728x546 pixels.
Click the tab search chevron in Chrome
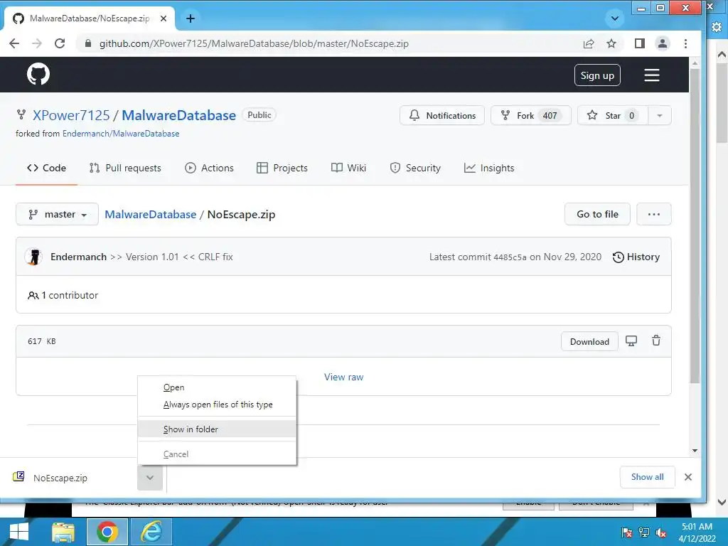[615, 18]
